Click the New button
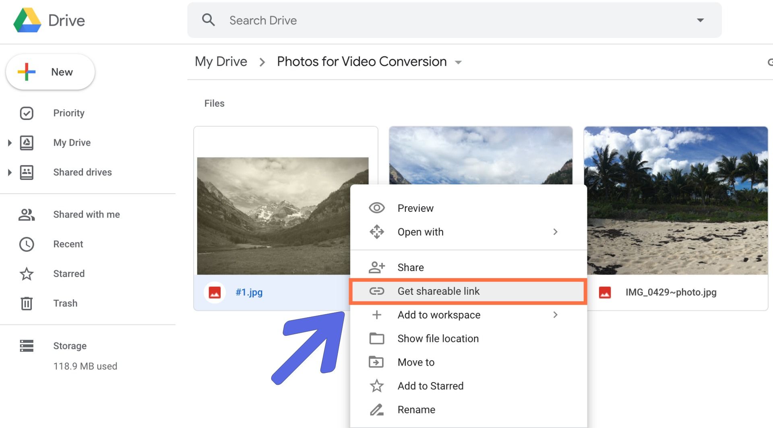 [x=50, y=72]
